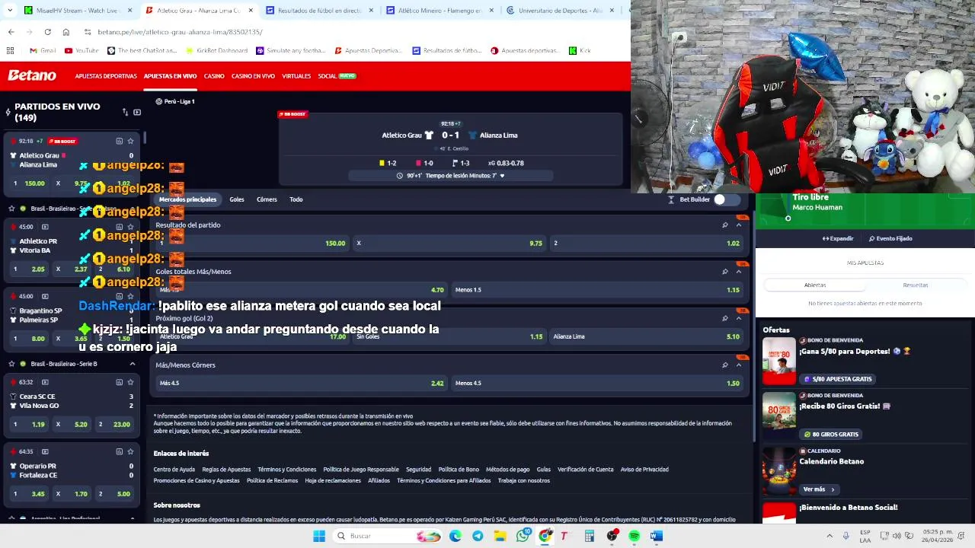Favorite the Bragantino SP vs Palmeiras SP match

click(x=130, y=296)
